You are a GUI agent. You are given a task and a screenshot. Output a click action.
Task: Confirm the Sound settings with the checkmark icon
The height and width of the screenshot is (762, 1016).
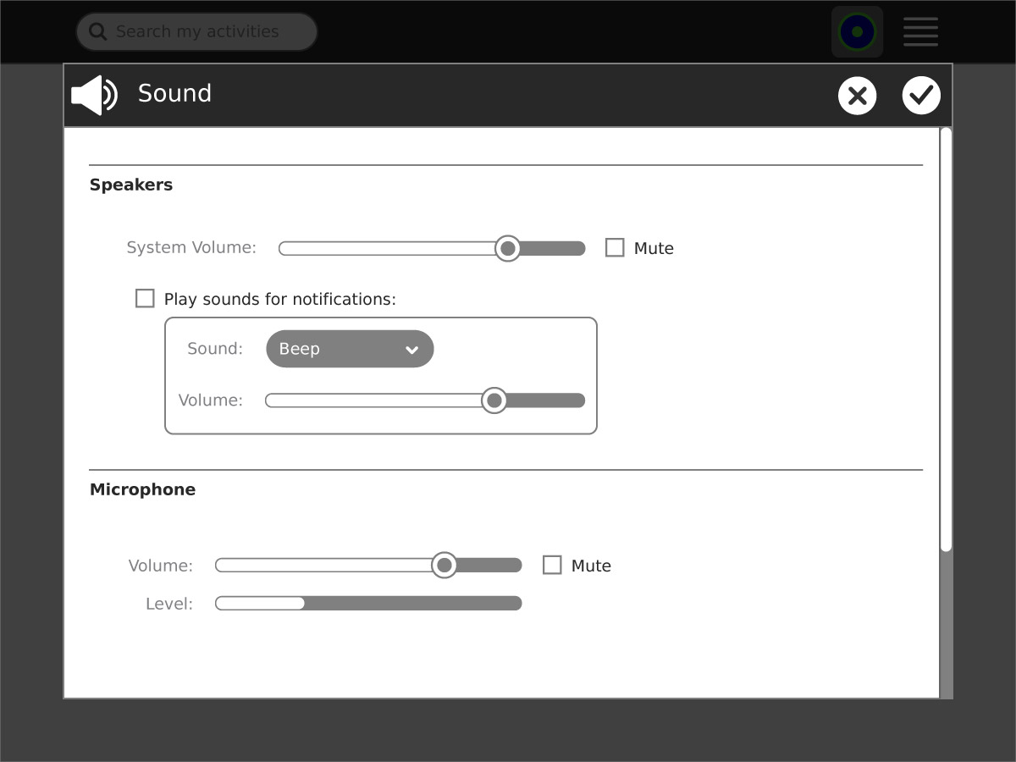(920, 95)
